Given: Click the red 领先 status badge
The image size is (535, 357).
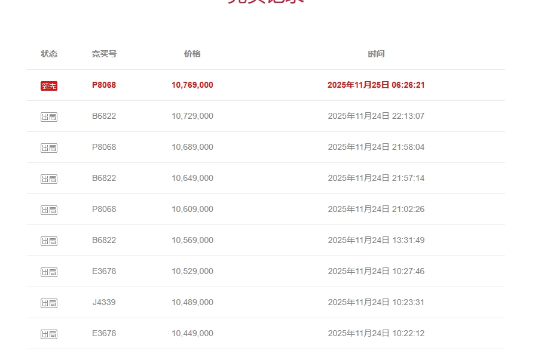Looking at the screenshot, I should pyautogui.click(x=49, y=86).
